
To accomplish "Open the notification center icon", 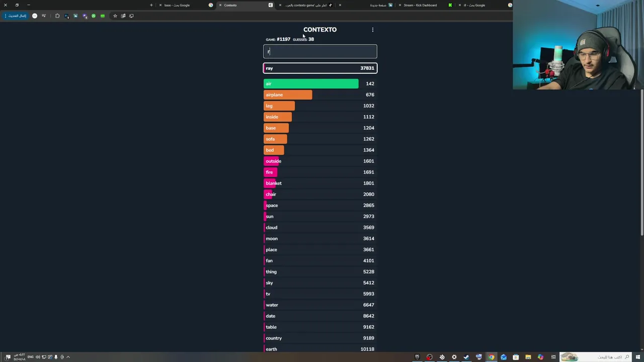I will pyautogui.click(x=8, y=357).
